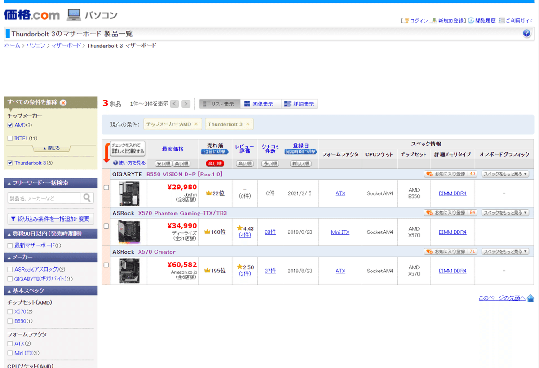539x368 pixels.
Task: Switch to リスト表示 list view
Action: coord(220,104)
